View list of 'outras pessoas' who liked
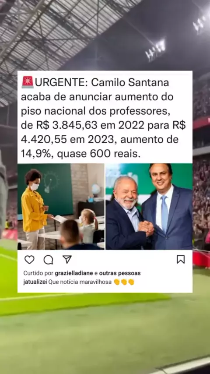This screenshot has width=210, height=374. [x=120, y=273]
